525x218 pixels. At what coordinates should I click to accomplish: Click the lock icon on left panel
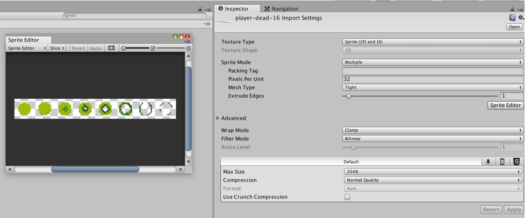(200, 9)
